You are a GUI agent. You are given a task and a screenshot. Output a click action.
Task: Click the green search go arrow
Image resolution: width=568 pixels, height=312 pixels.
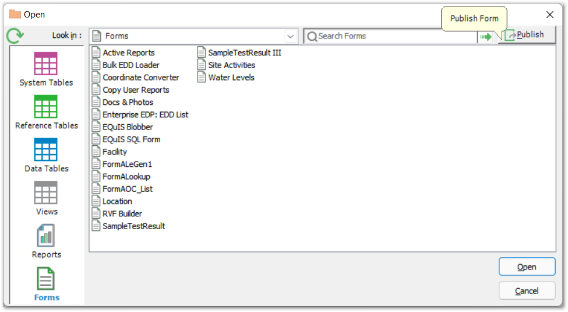coord(486,36)
